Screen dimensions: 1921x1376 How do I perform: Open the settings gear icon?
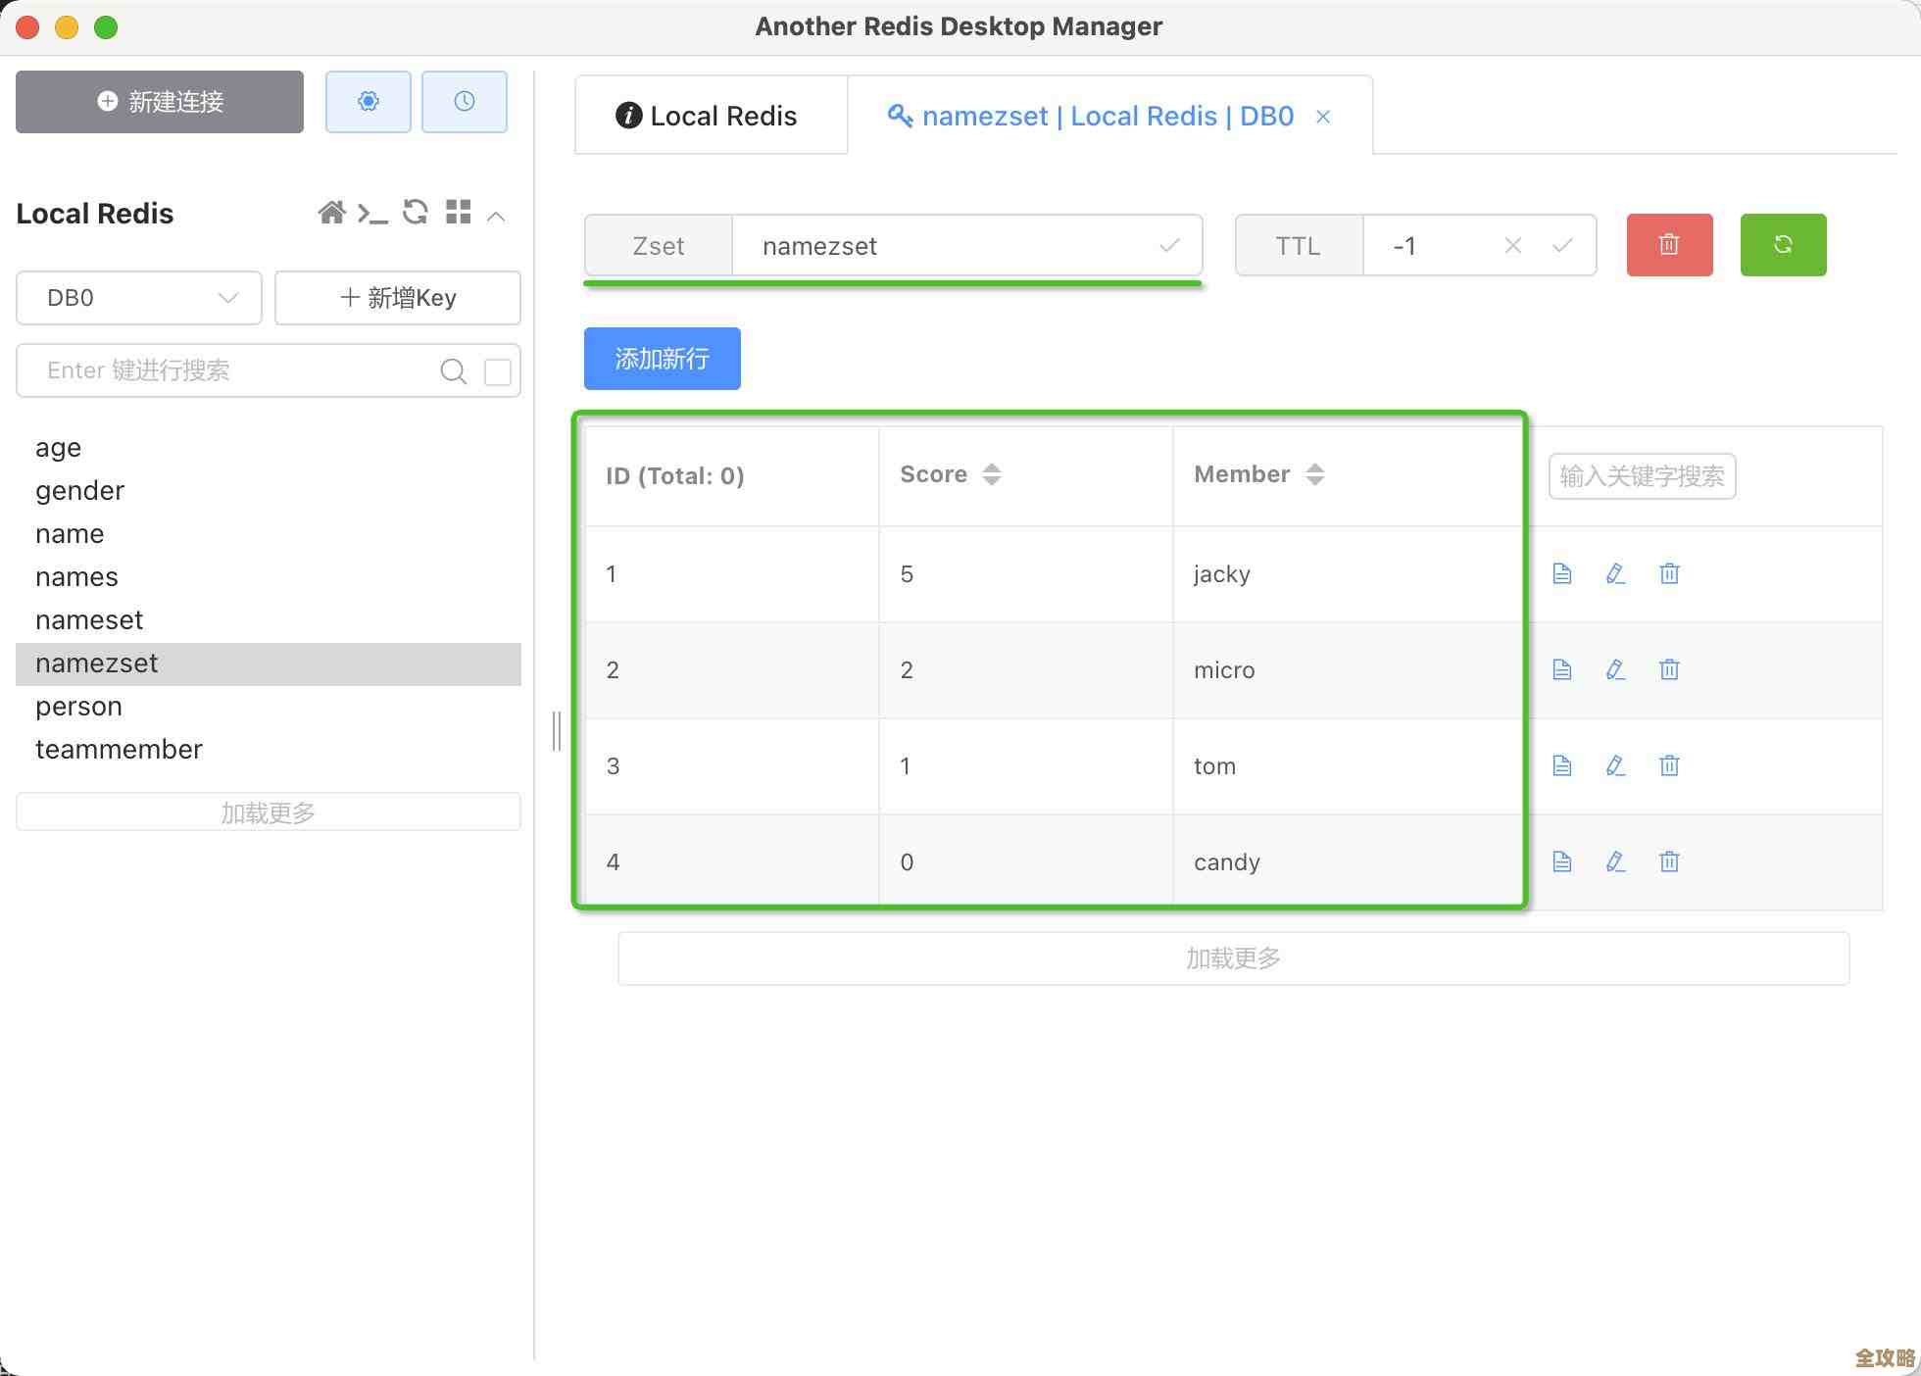click(368, 101)
